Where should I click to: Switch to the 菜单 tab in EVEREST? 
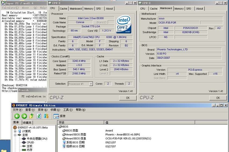16,122
